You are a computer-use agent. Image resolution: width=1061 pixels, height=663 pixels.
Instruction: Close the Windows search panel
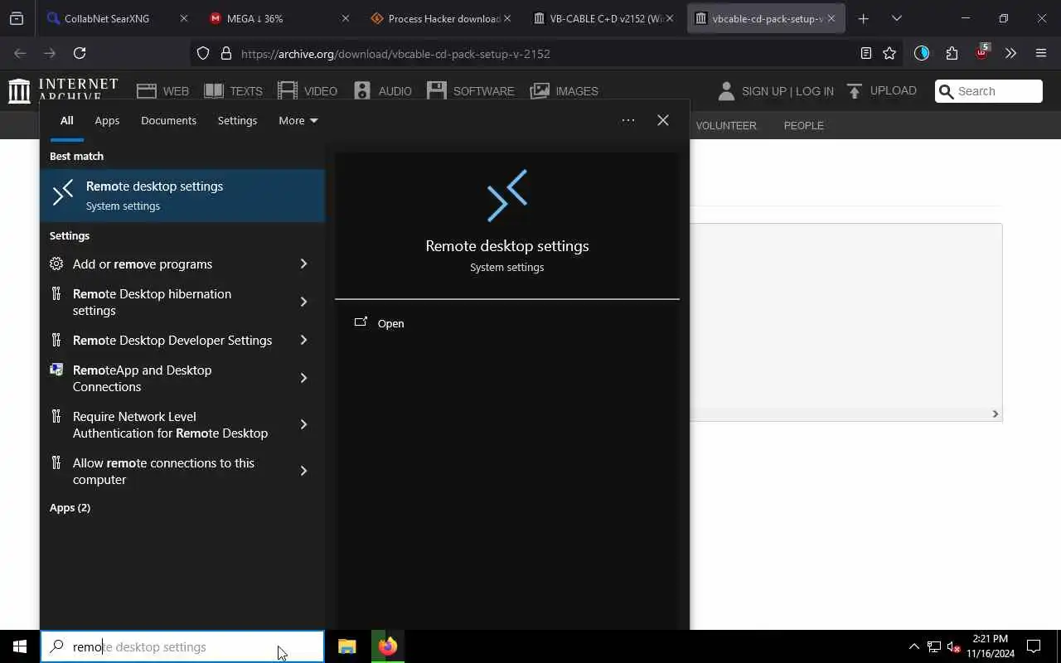point(663,121)
